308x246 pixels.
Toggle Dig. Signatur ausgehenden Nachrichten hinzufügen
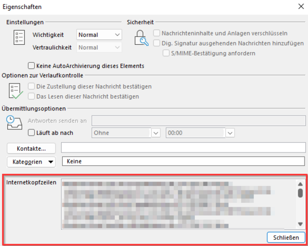tap(157, 43)
